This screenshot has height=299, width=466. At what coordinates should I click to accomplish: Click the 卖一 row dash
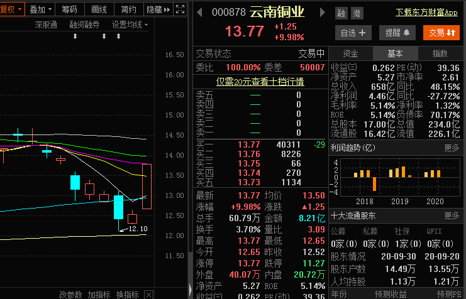click(255, 133)
